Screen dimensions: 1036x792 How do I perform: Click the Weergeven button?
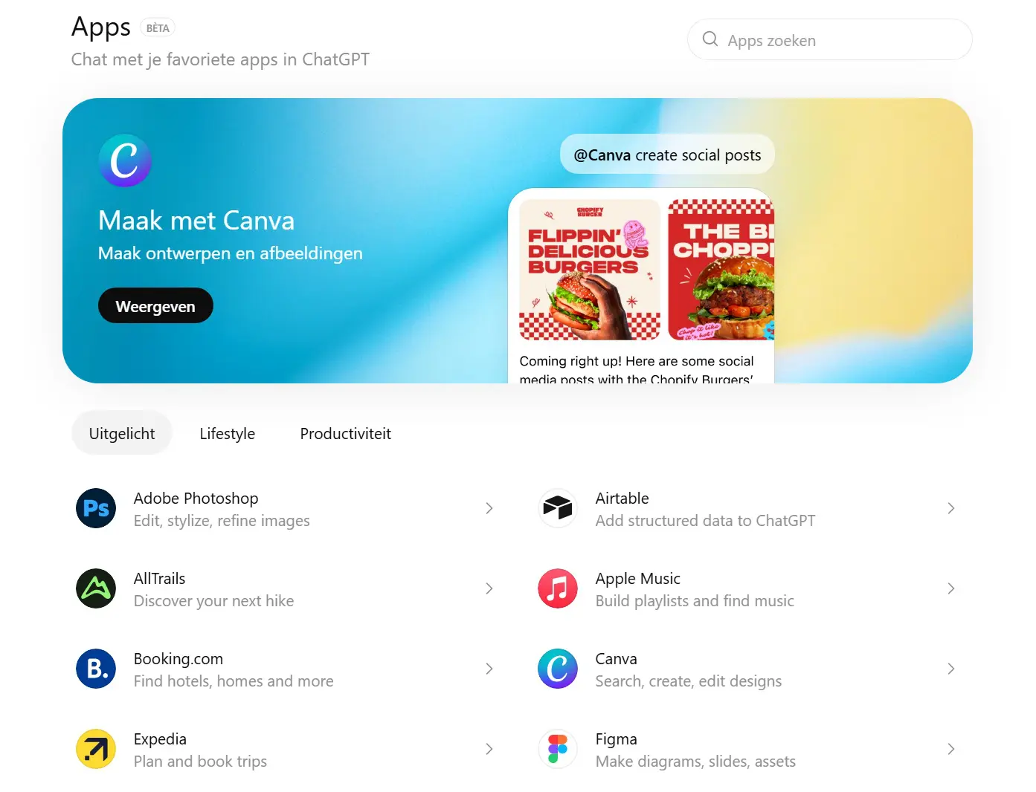pyautogui.click(x=155, y=306)
